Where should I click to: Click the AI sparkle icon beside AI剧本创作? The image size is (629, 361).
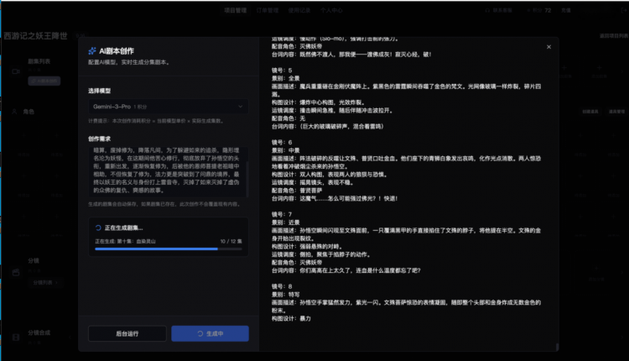tap(92, 51)
